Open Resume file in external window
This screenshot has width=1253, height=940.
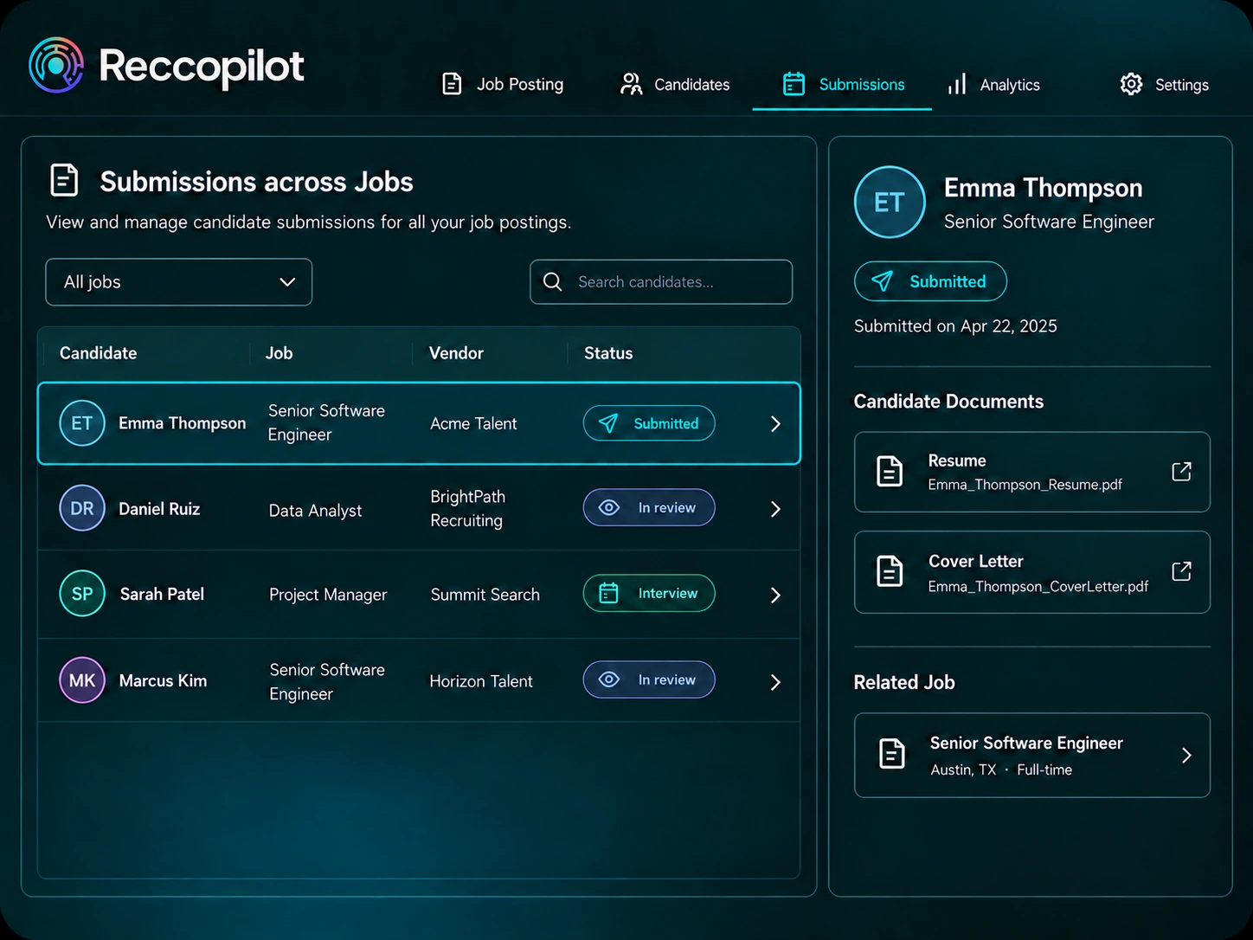(1181, 471)
